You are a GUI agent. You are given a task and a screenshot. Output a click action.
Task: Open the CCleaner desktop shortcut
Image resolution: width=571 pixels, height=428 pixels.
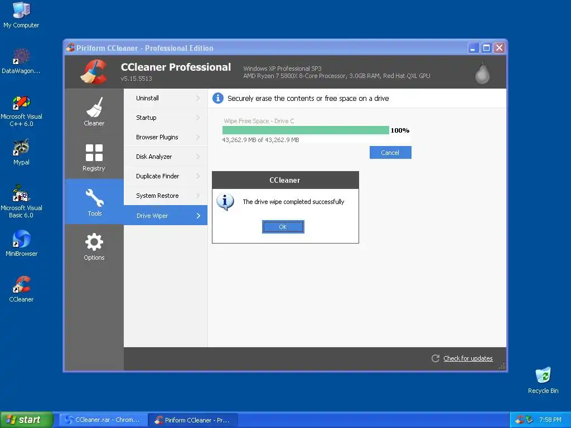21,285
